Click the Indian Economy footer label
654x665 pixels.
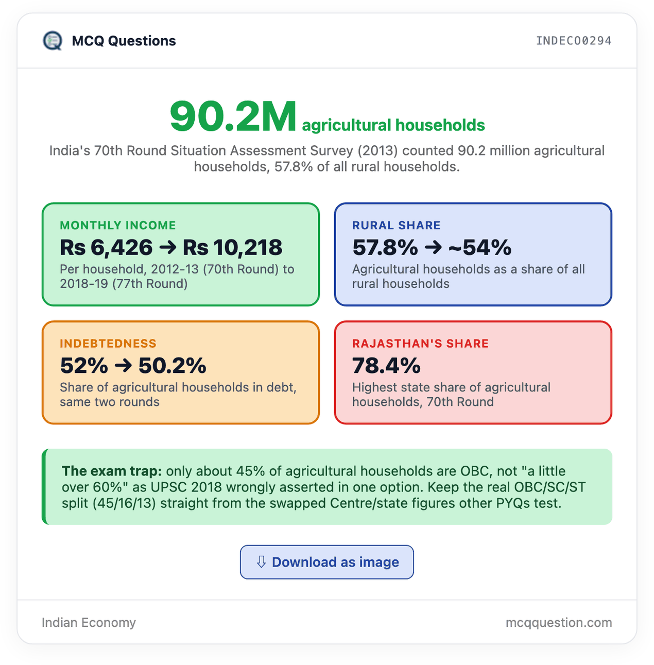point(89,622)
